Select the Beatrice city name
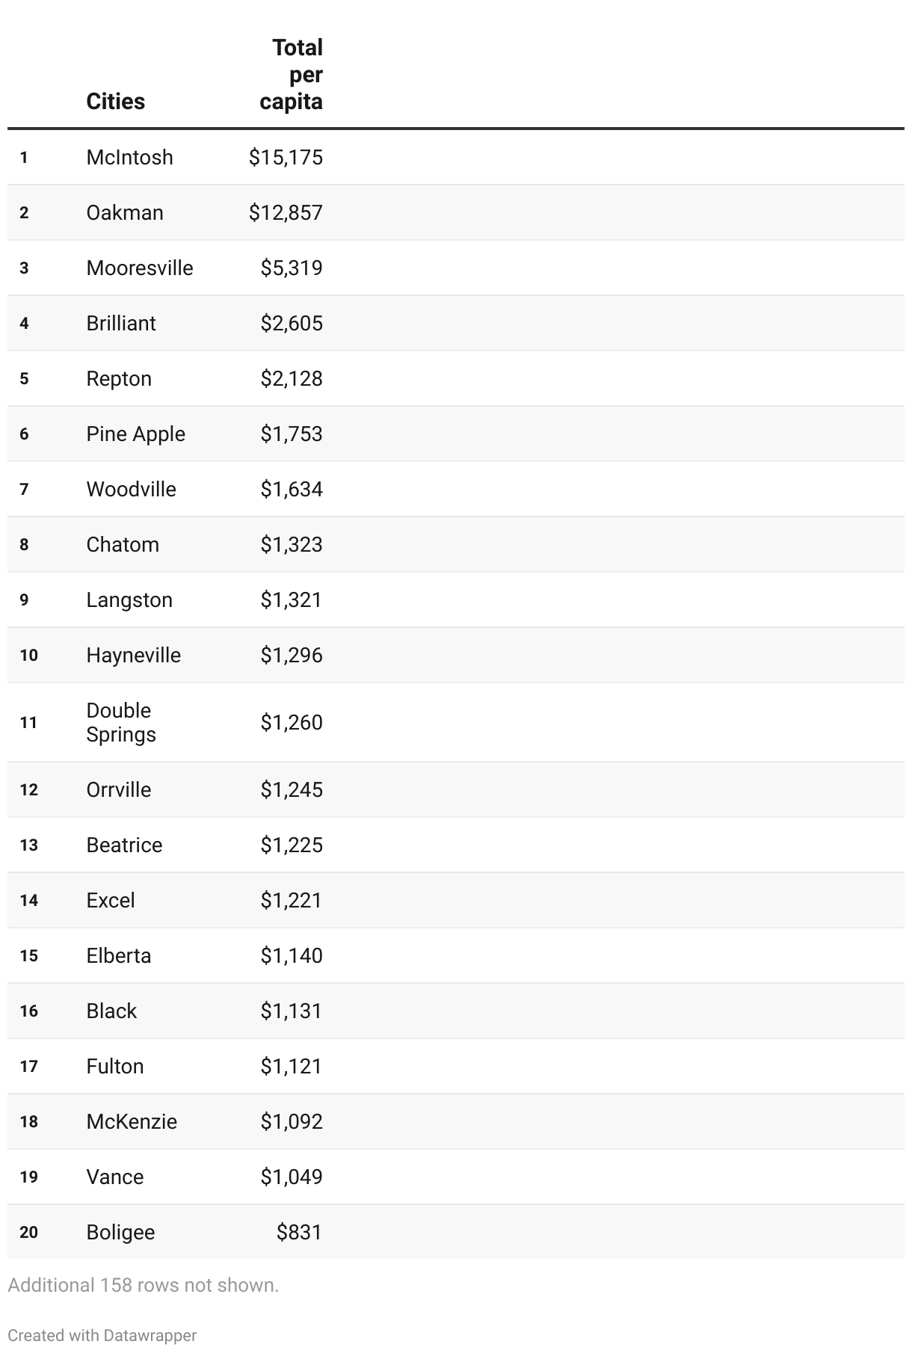This screenshot has height=1353, width=912. 124,845
